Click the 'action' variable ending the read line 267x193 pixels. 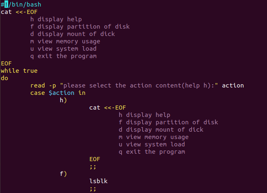click(233, 85)
